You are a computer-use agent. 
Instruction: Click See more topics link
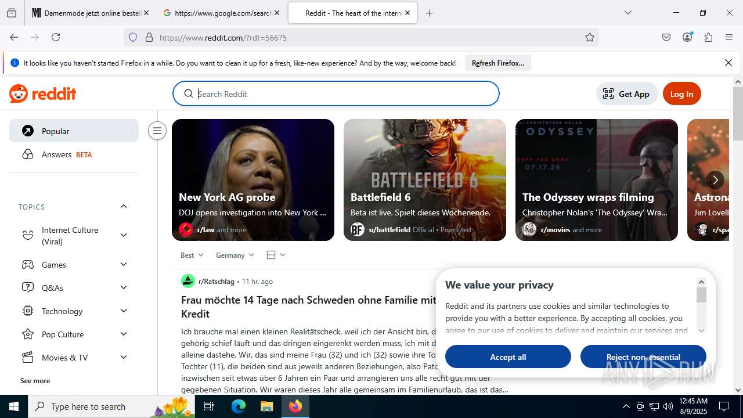pos(35,380)
